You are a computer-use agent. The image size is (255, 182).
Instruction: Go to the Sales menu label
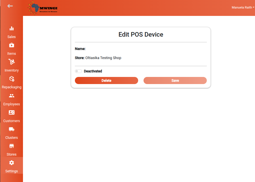[12, 37]
